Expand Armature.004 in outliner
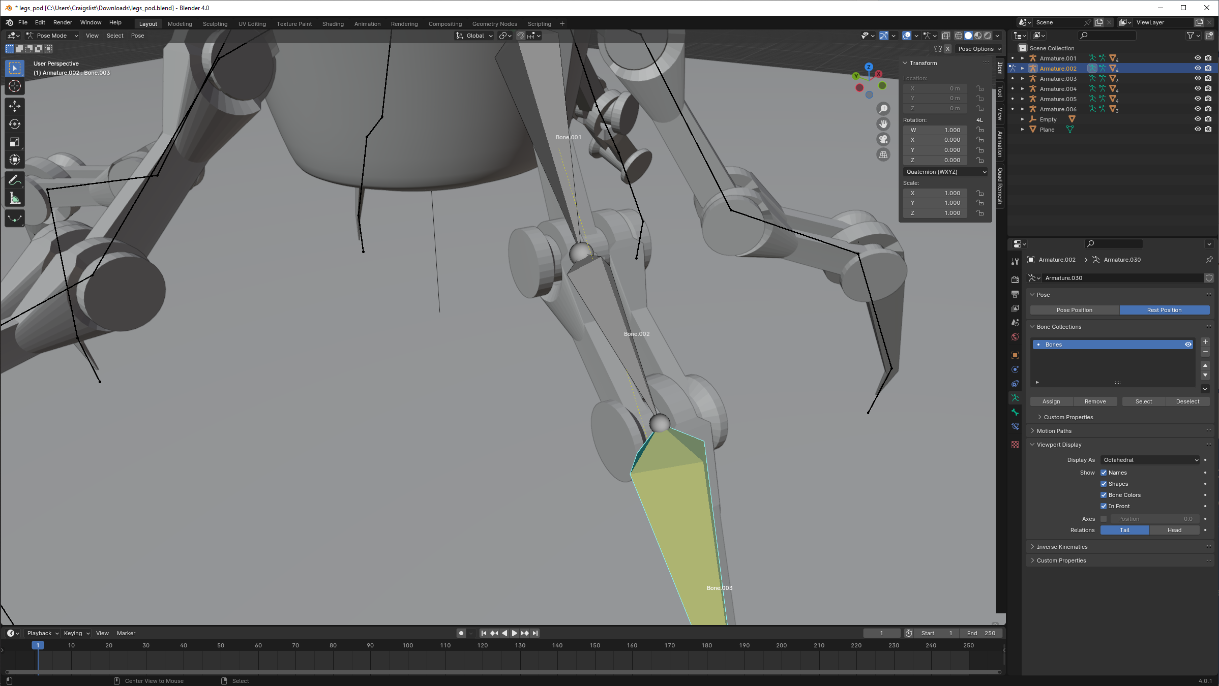The height and width of the screenshot is (686, 1219). coord(1023,89)
